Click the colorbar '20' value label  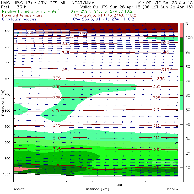tap(188, 153)
